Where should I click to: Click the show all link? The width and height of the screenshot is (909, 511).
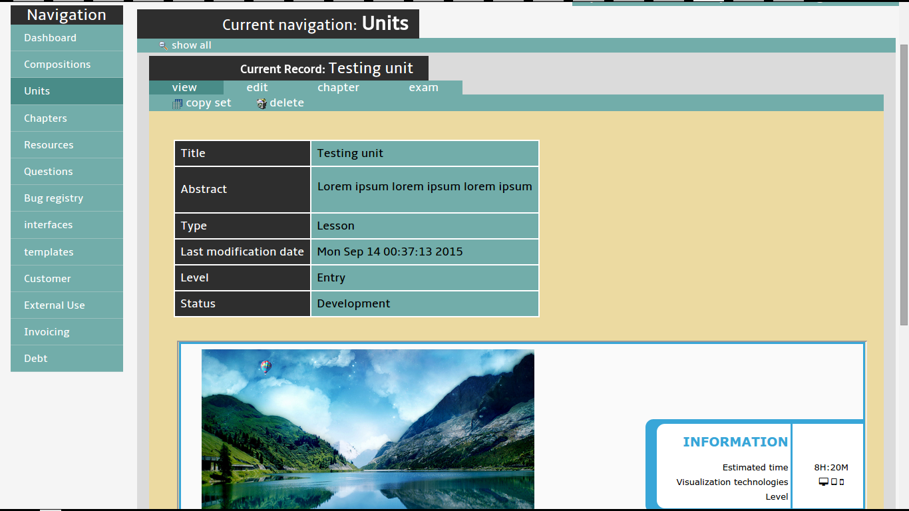coord(192,45)
